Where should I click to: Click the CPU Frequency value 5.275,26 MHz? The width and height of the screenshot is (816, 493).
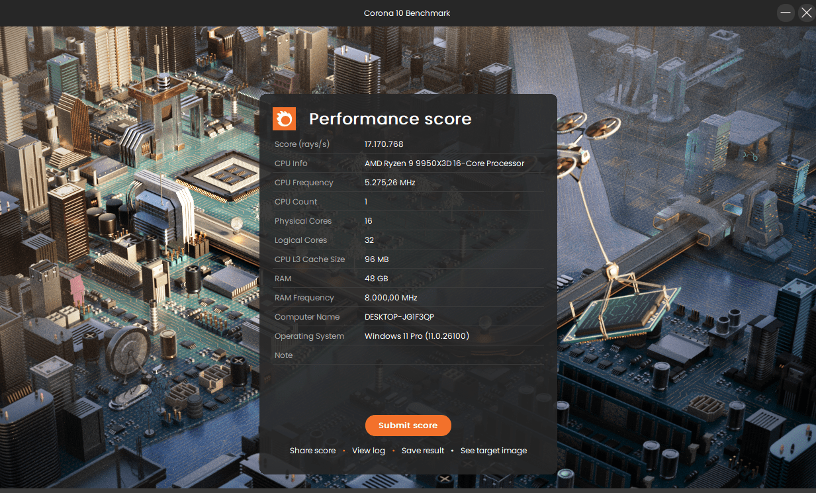pyautogui.click(x=390, y=183)
